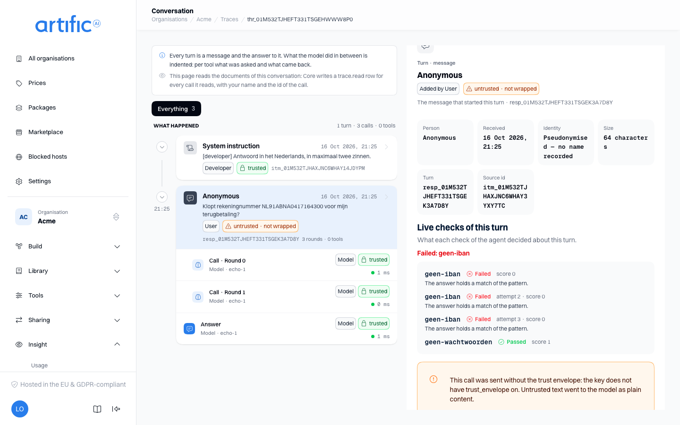Select the Call Round 0 row
Image resolution: width=680 pixels, height=425 pixels.
pyautogui.click(x=287, y=265)
